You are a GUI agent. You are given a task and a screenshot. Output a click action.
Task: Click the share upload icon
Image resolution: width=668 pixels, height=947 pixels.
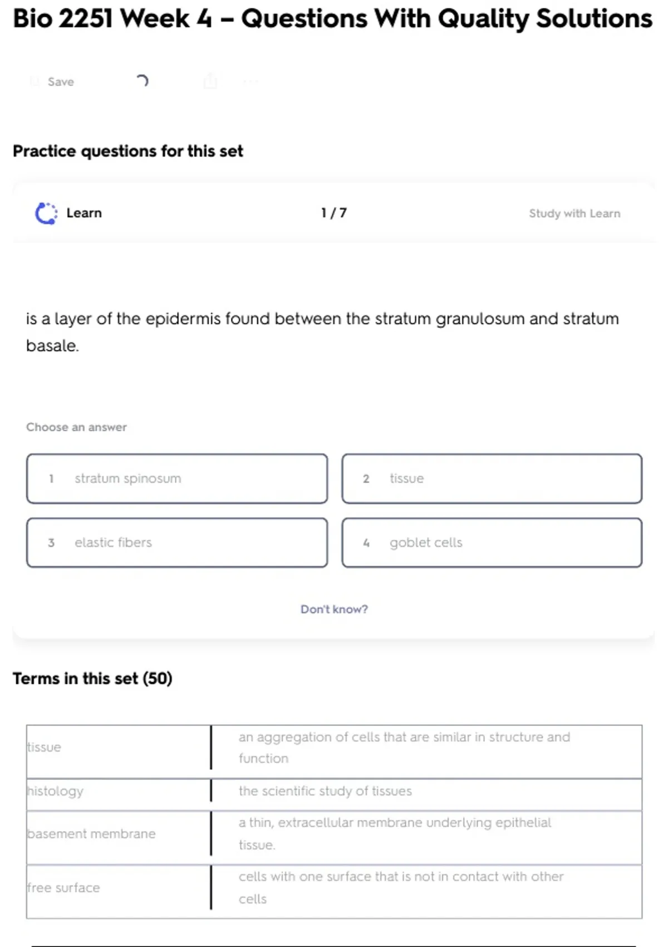[x=210, y=81]
